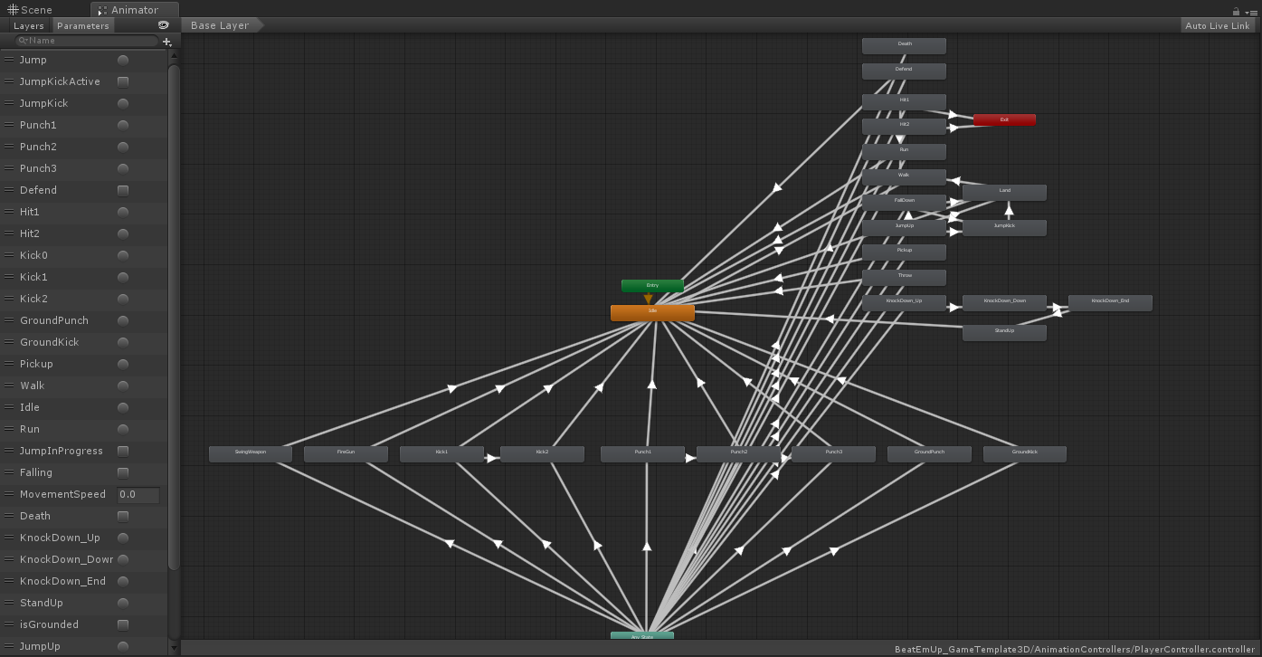Image resolution: width=1262 pixels, height=657 pixels.
Task: Select the Death state node
Action: [x=904, y=45]
